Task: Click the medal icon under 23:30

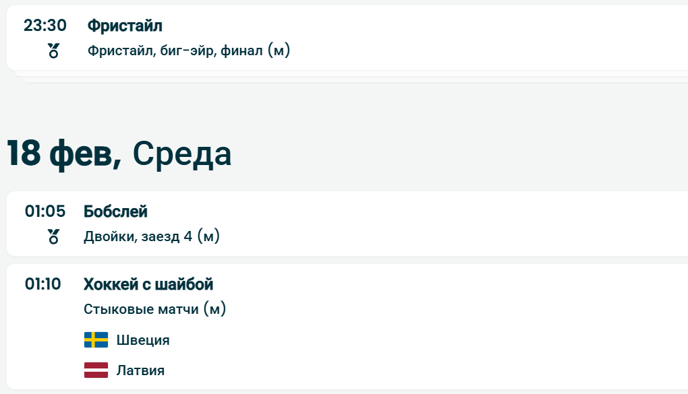Action: click(x=54, y=51)
